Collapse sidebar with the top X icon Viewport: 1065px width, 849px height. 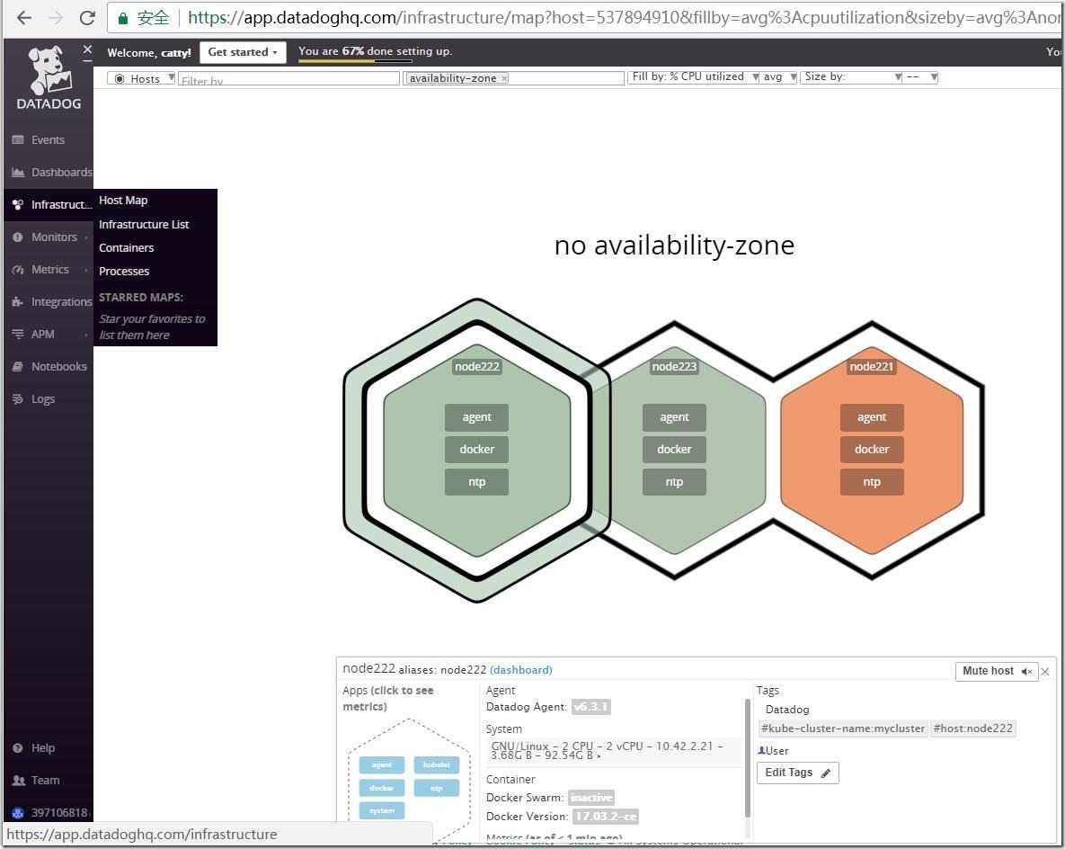[x=87, y=49]
